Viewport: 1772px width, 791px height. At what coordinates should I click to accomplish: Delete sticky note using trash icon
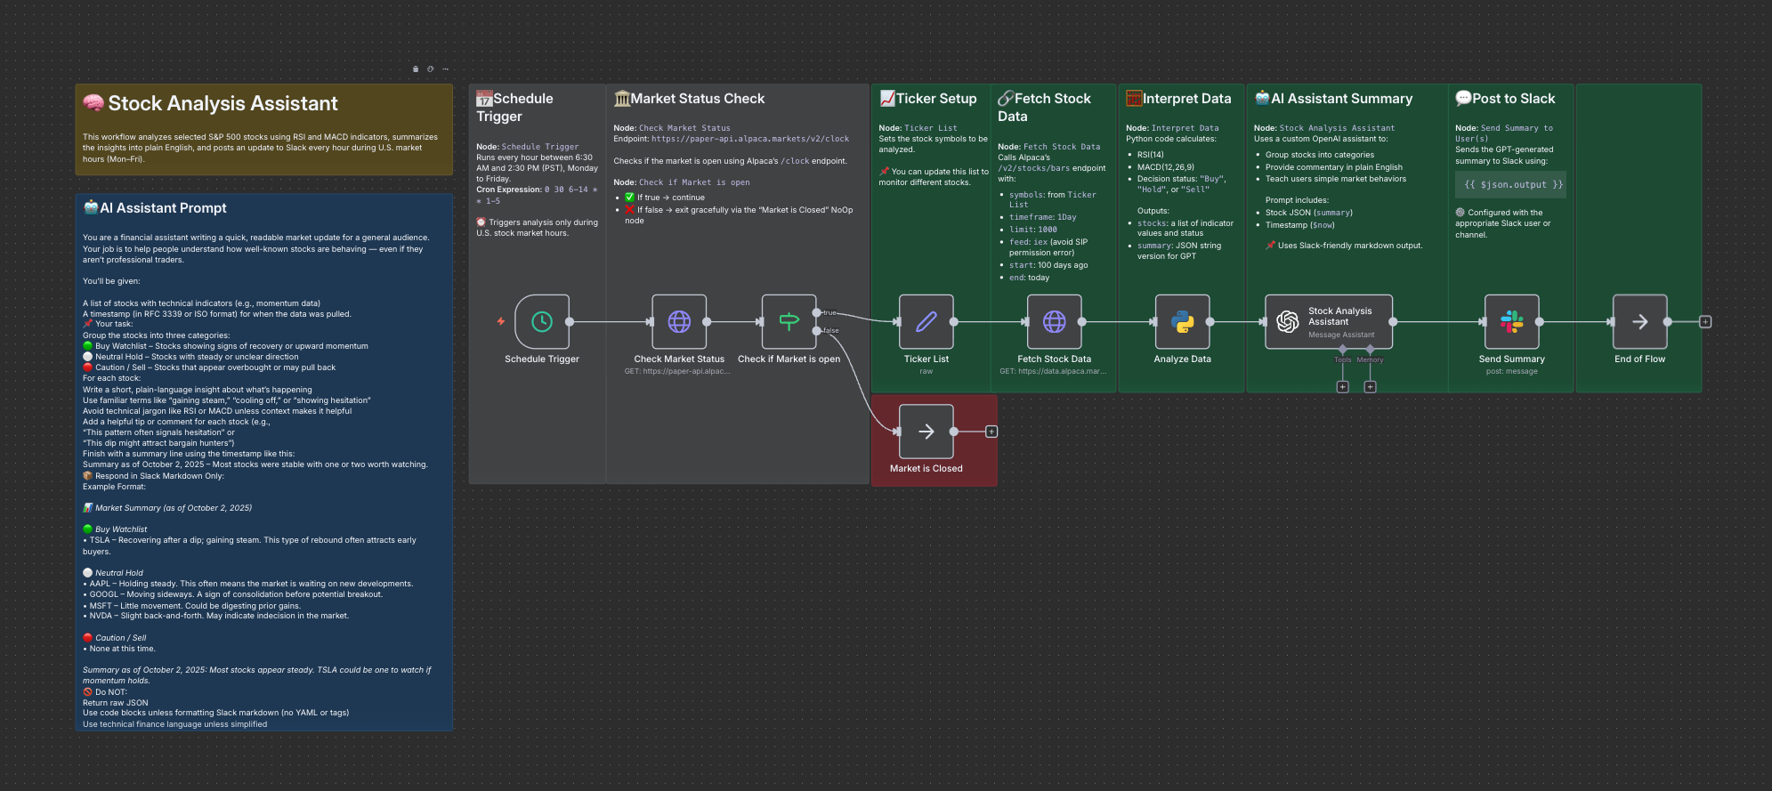416,69
